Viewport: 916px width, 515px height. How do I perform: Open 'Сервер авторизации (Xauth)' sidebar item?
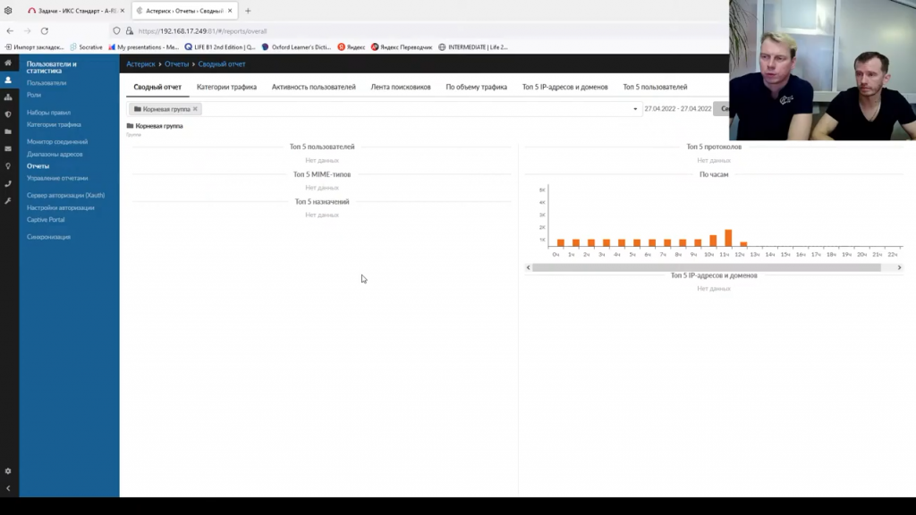coord(66,196)
